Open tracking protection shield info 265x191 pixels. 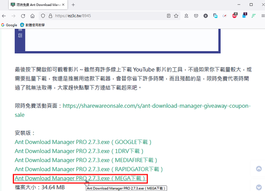[43, 16]
